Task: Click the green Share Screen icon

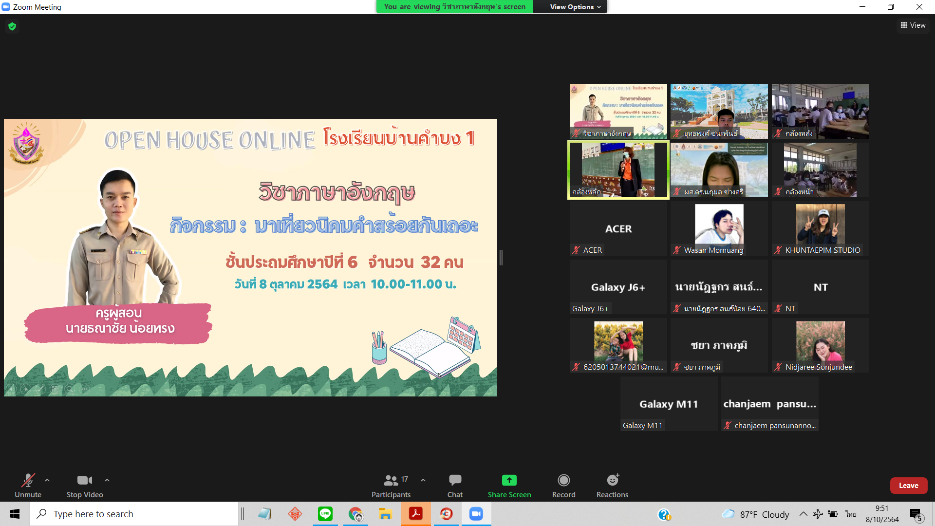Action: pos(509,480)
